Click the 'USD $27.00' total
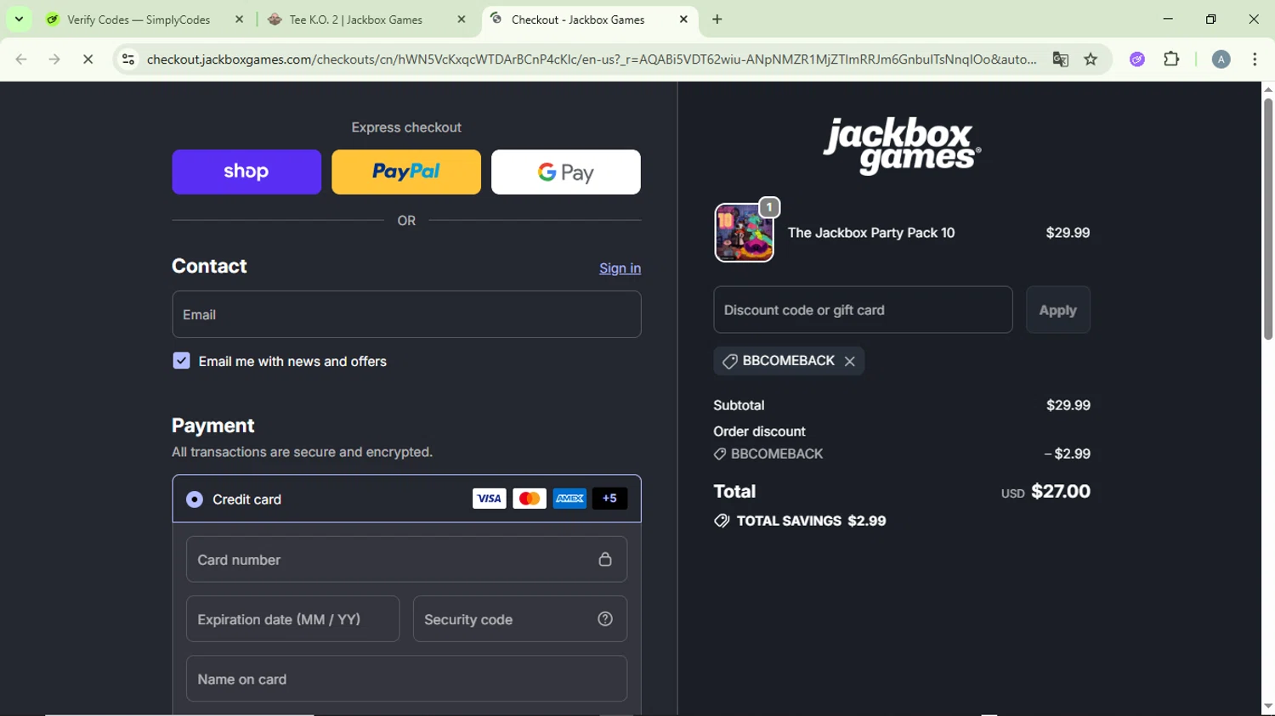The width and height of the screenshot is (1275, 716). (x=1045, y=492)
